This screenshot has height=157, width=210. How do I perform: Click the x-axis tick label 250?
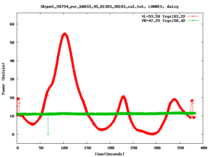(x=134, y=148)
